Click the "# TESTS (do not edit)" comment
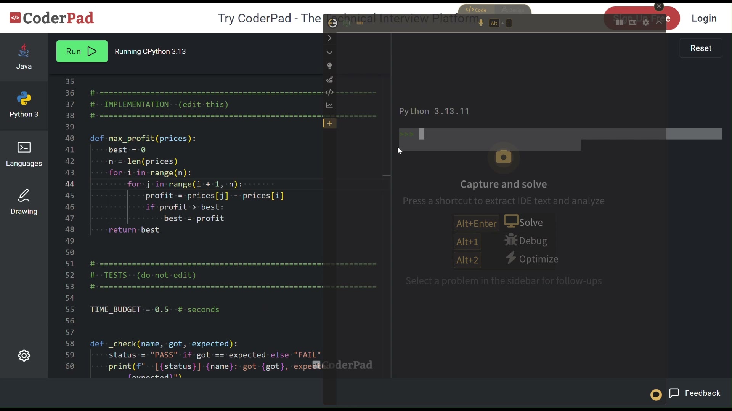Screen dimensions: 732x411 pos(143,275)
